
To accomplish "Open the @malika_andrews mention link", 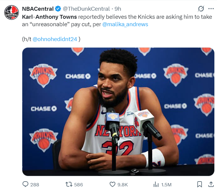I will point(125,24).
